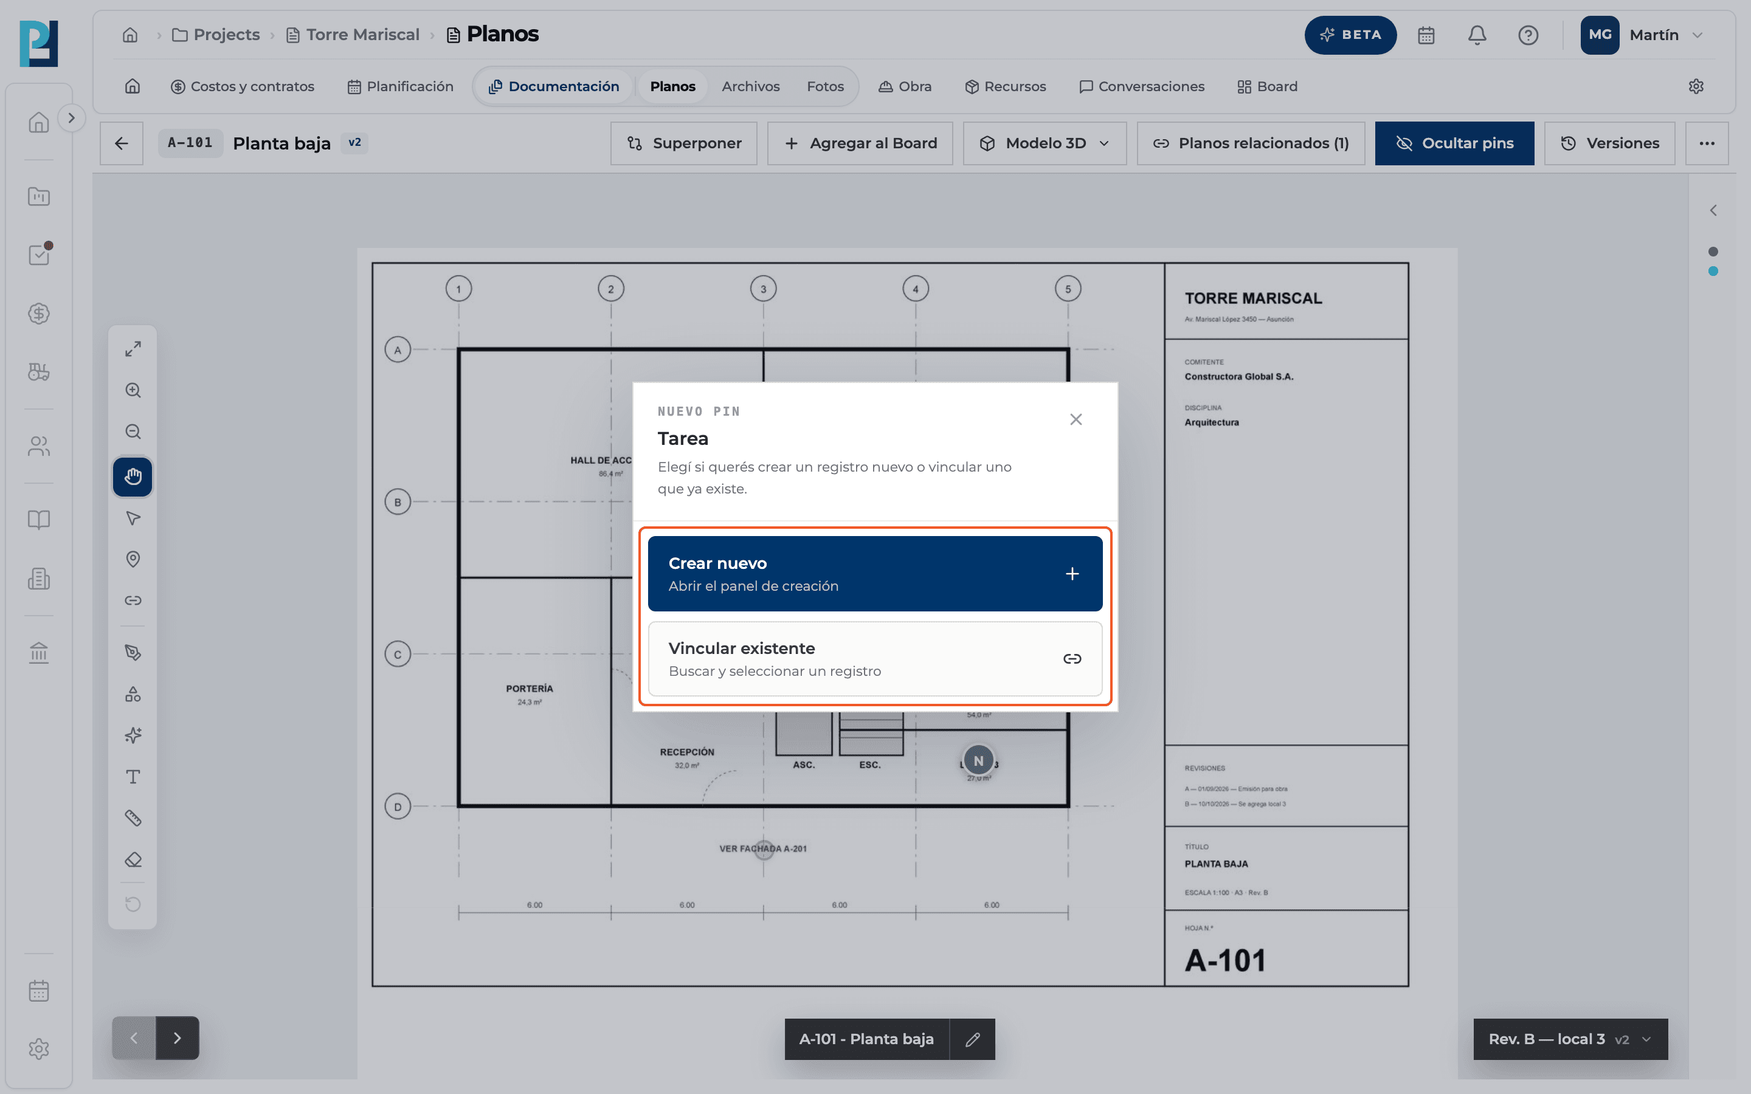Select the link tool in toolbar

point(133,600)
